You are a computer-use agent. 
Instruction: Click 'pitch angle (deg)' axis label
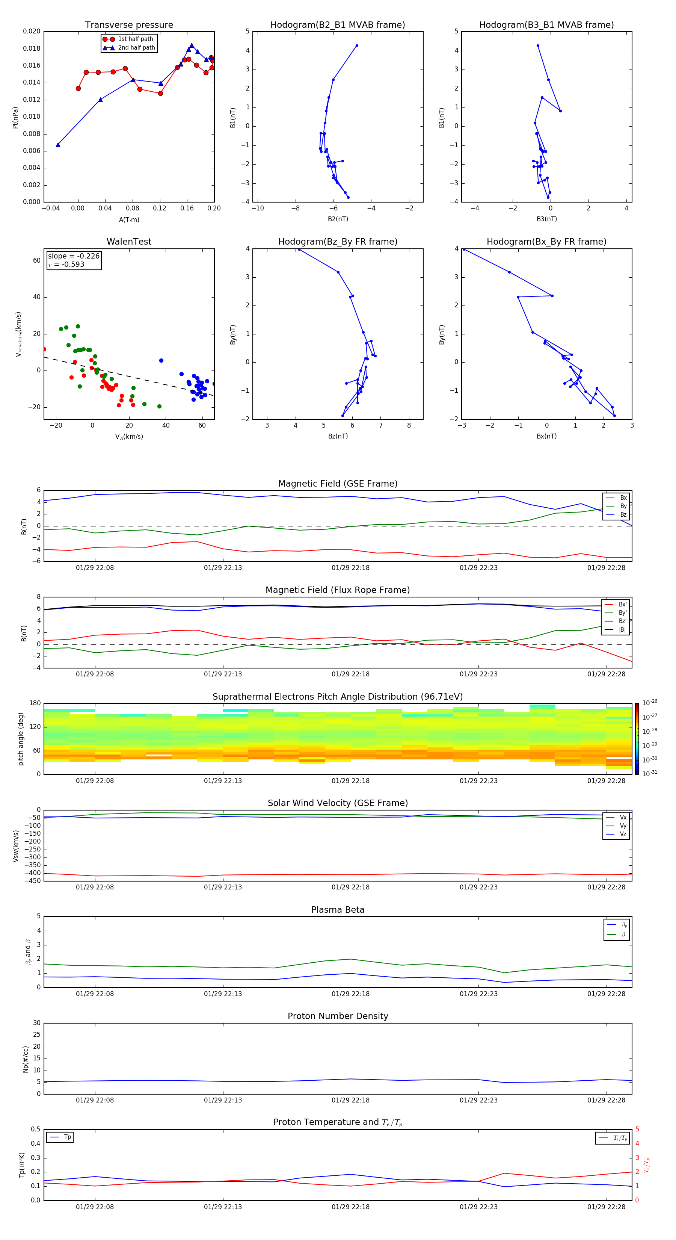[x=21, y=739]
